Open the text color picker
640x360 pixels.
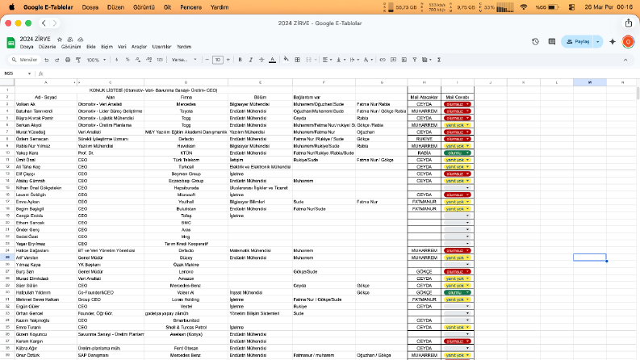(272, 60)
